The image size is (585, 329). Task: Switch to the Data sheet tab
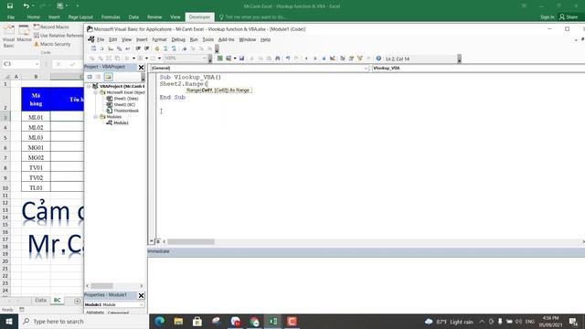point(40,301)
